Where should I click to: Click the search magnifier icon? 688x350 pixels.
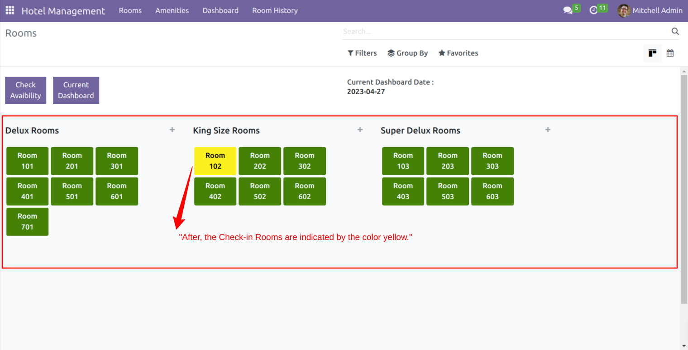point(675,31)
